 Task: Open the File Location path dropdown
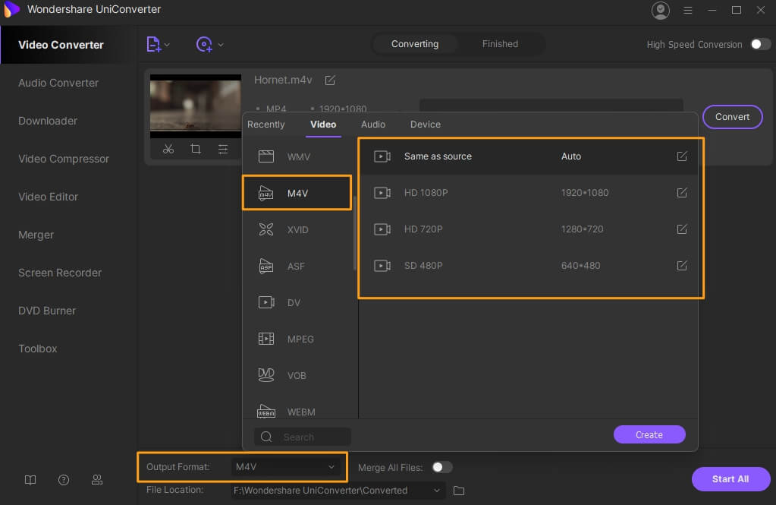click(338, 490)
